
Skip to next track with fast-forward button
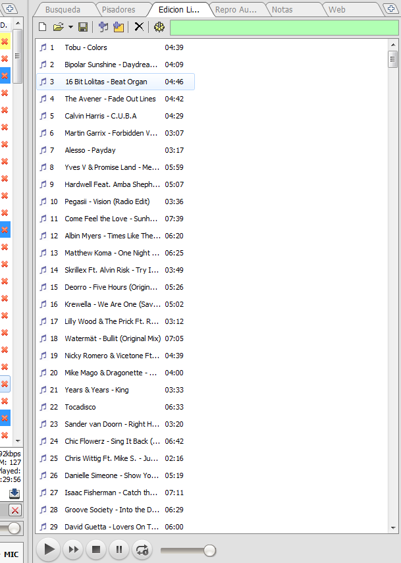coord(73,549)
